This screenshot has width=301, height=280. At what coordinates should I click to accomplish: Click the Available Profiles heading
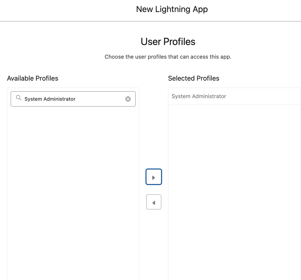click(33, 78)
